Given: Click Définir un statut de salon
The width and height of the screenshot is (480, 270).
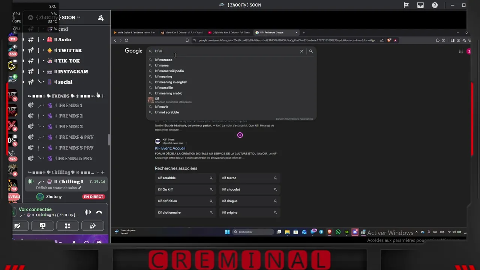Looking at the screenshot, I should click(58, 188).
